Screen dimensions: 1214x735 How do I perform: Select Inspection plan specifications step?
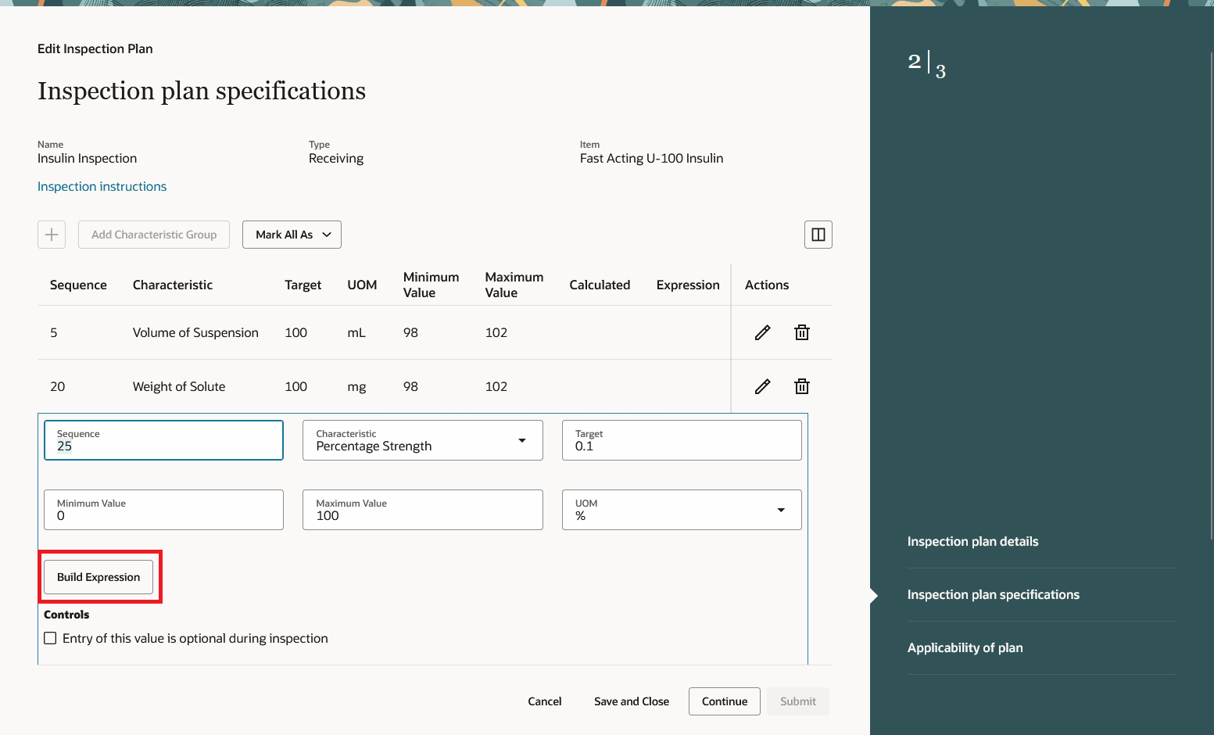[993, 594]
